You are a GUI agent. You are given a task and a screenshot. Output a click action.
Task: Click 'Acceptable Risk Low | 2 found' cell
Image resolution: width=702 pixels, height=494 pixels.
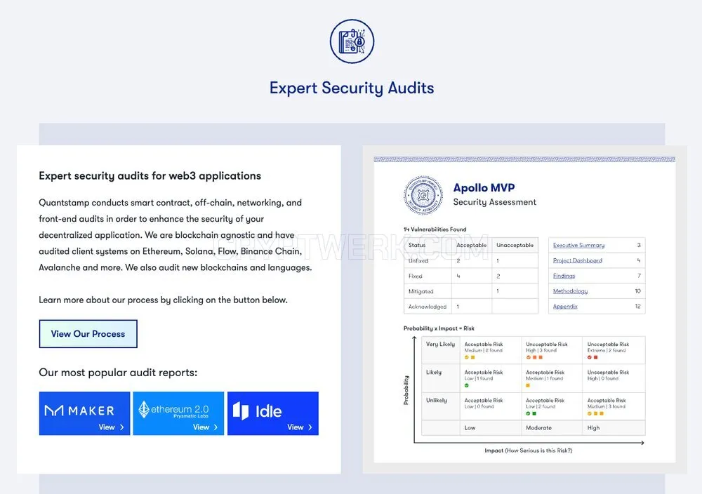(552, 406)
